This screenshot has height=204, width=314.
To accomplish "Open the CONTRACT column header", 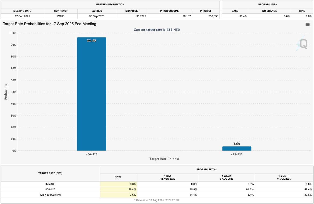I will 61,11.
